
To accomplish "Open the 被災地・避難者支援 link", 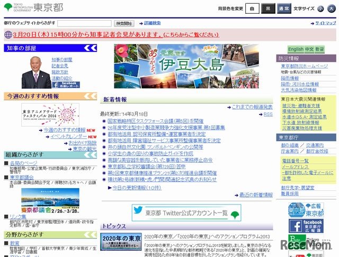I will 301,106.
